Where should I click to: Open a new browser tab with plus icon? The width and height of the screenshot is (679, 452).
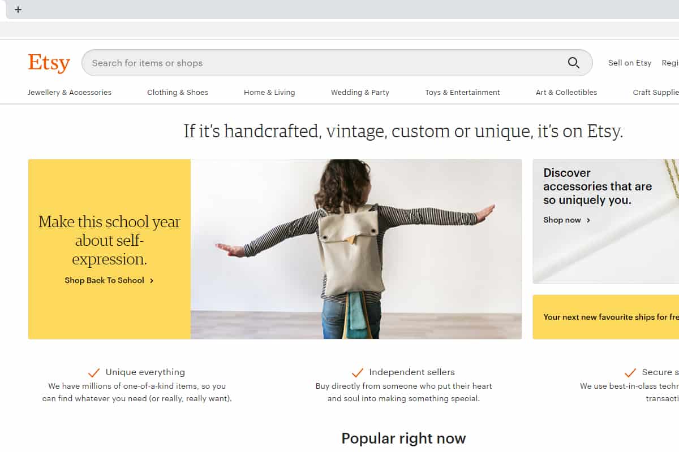(18, 10)
